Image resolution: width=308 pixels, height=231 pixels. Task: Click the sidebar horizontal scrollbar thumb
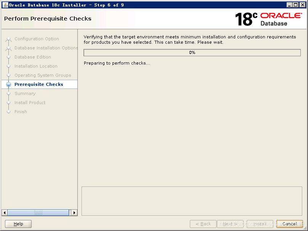click(x=38, y=213)
